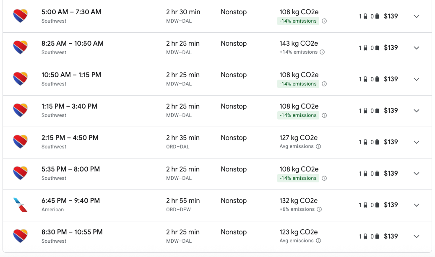The height and width of the screenshot is (257, 435).
Task: Click carry-on bag icon on 8:25 AM flight
Action: pos(365,48)
